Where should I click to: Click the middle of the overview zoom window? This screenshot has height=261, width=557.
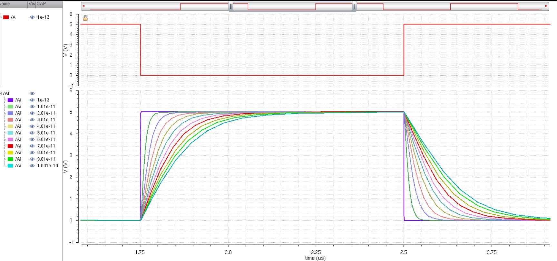[292, 6]
